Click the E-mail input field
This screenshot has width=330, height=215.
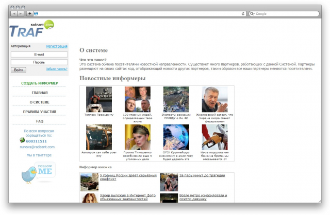(39, 54)
